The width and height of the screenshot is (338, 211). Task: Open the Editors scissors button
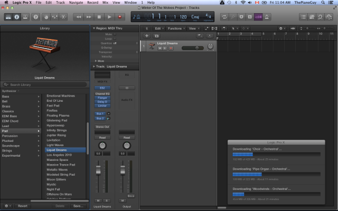pos(63,17)
